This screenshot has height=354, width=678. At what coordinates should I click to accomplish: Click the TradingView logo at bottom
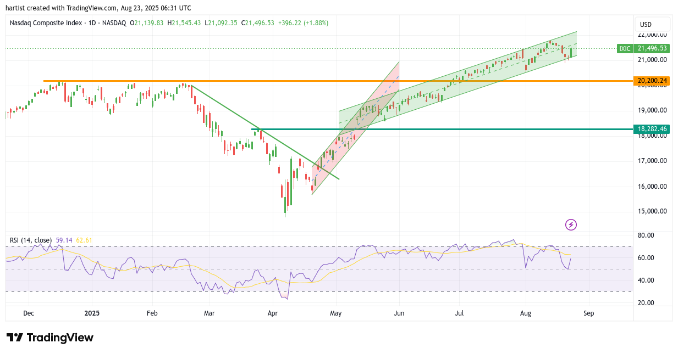(50, 338)
